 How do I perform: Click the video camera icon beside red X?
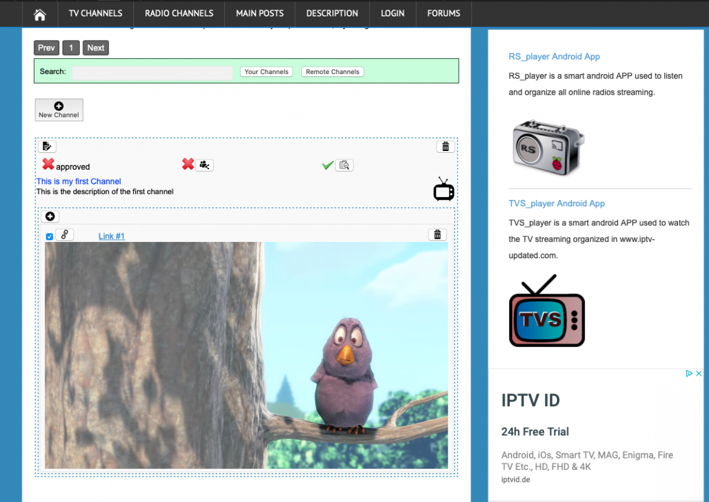(204, 165)
